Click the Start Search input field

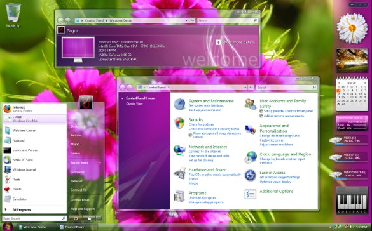tap(34, 218)
